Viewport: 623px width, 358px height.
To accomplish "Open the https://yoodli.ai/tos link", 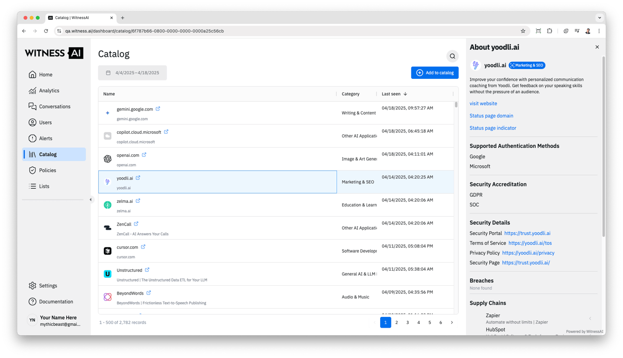I will [x=530, y=243].
